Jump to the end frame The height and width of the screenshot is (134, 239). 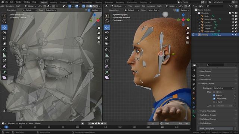click(105, 123)
